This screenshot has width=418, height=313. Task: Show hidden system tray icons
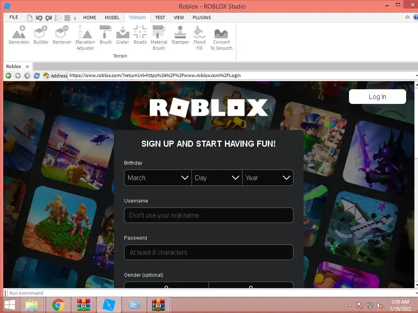point(350,305)
